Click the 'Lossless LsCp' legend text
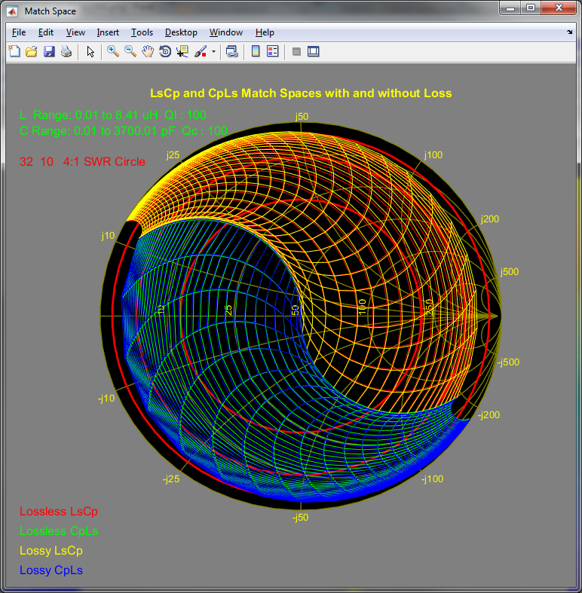 pyautogui.click(x=59, y=512)
